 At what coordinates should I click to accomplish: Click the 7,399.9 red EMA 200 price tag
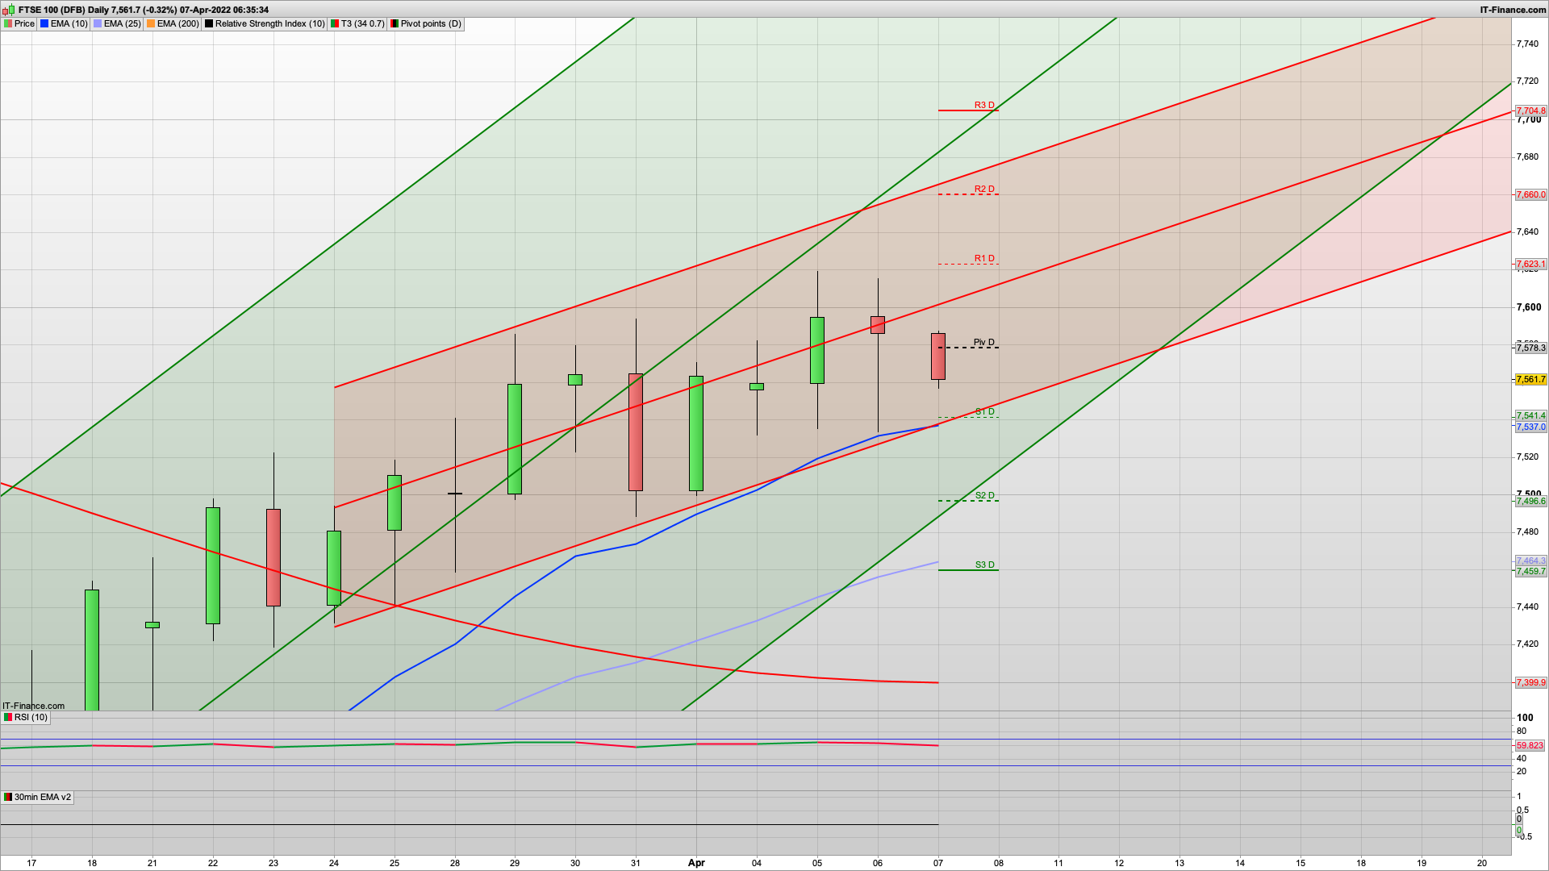point(1530,683)
